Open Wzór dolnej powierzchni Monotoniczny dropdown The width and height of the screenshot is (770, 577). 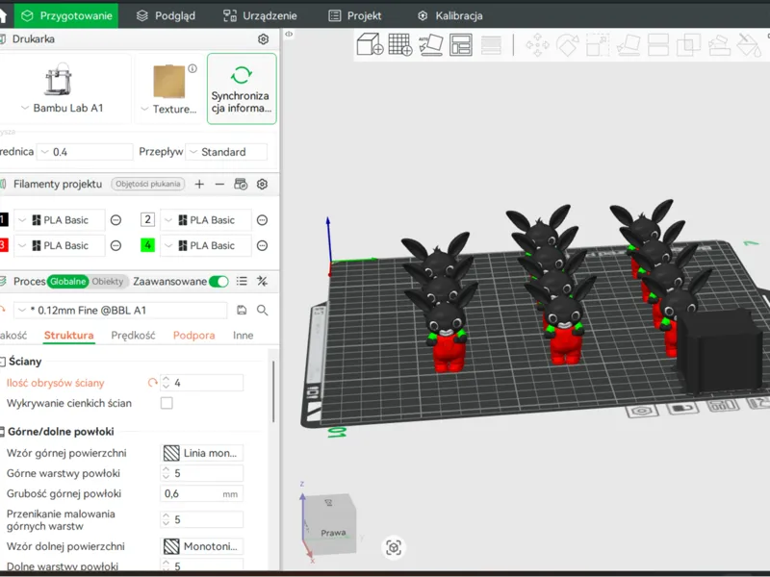pos(202,546)
